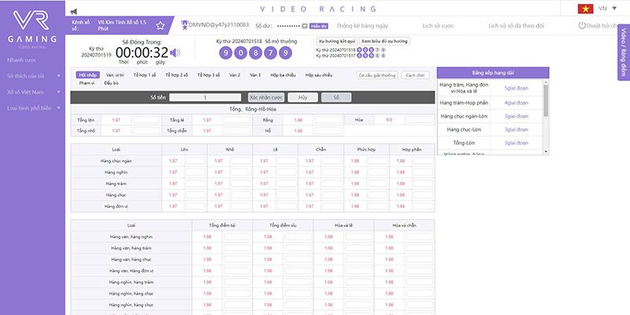Select the Hối nhập tab
The width and height of the screenshot is (630, 315).
tap(87, 75)
